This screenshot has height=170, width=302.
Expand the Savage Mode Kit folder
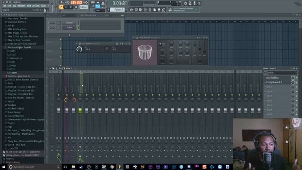(16, 116)
